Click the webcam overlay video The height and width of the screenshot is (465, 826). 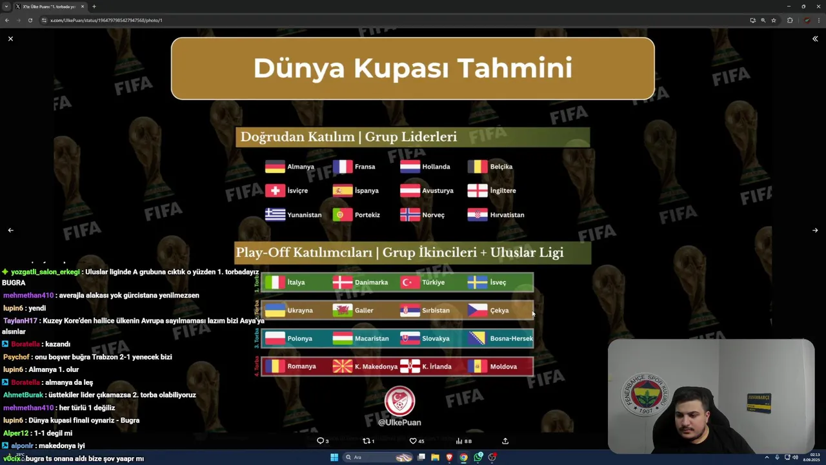(711, 396)
